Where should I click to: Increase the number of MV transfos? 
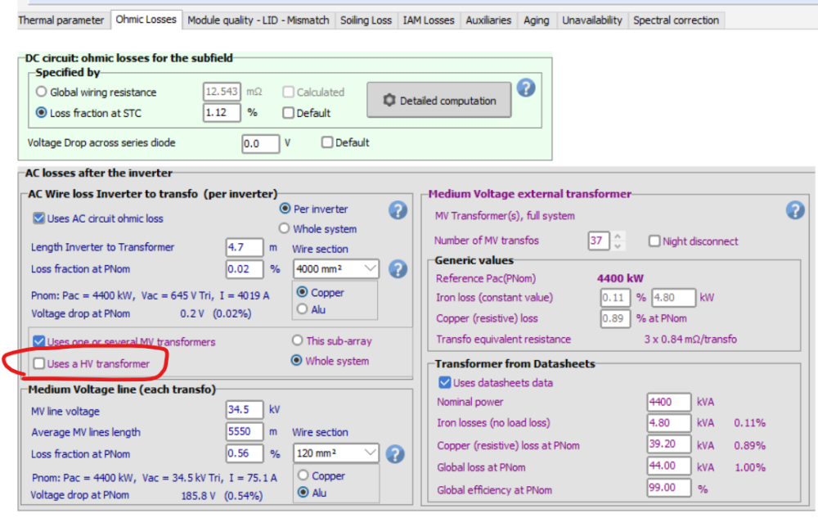tap(618, 236)
